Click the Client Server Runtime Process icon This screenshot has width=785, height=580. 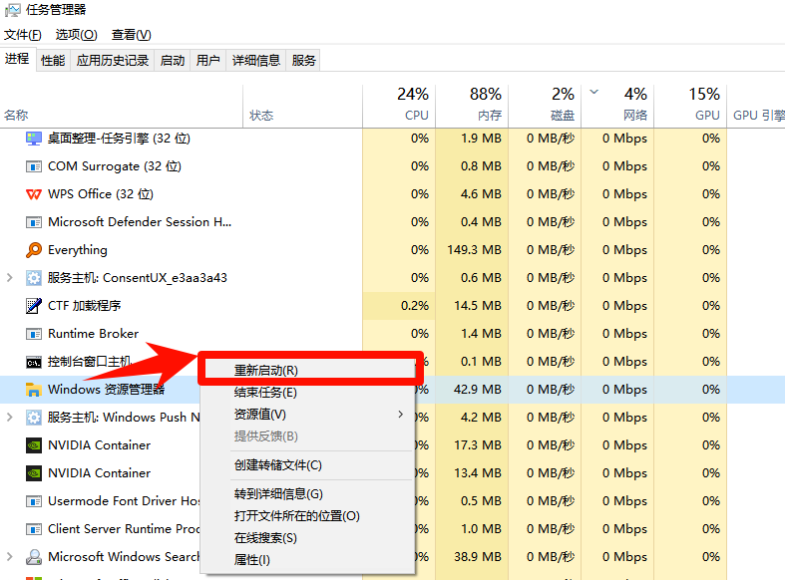[34, 529]
